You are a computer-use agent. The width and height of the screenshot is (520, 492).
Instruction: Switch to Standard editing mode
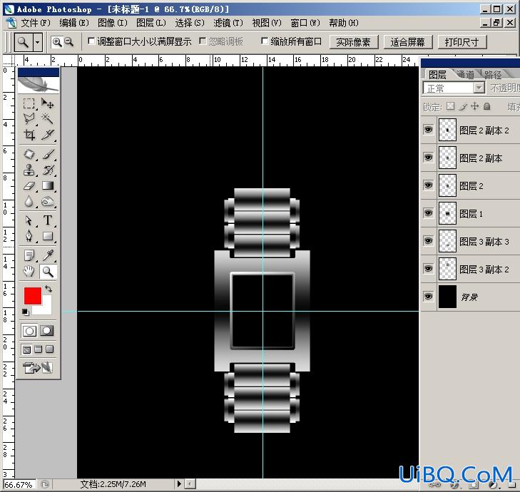point(29,331)
